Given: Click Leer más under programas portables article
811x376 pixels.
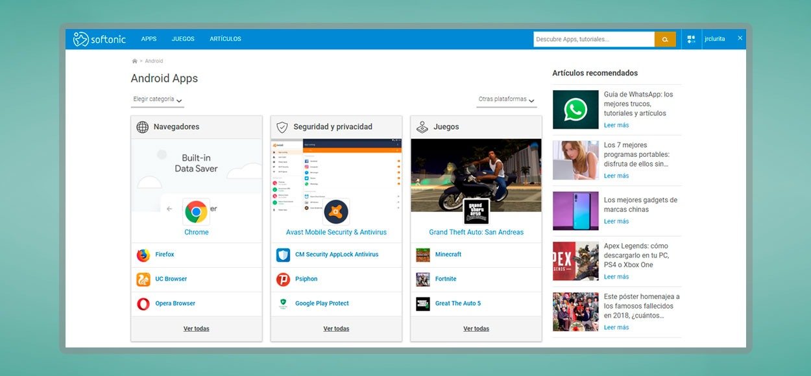Looking at the screenshot, I should [616, 176].
